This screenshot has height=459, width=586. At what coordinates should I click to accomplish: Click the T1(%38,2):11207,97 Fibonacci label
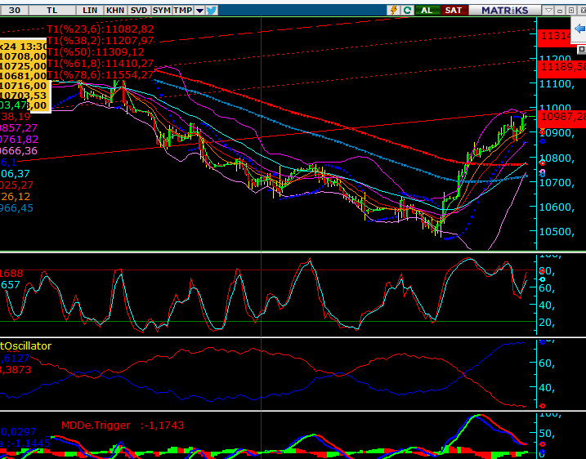tap(101, 40)
